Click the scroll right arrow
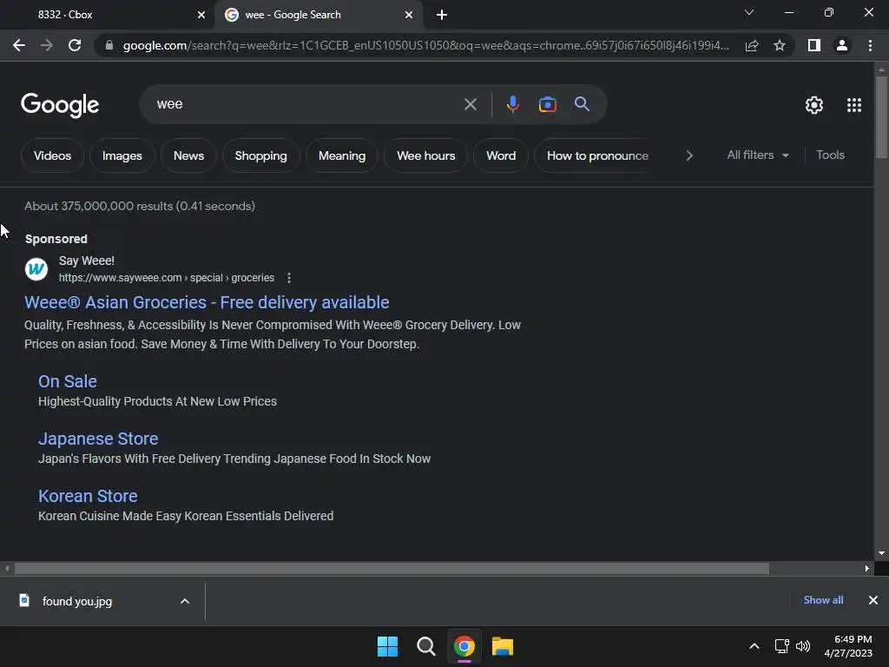889x667 pixels. click(x=867, y=568)
